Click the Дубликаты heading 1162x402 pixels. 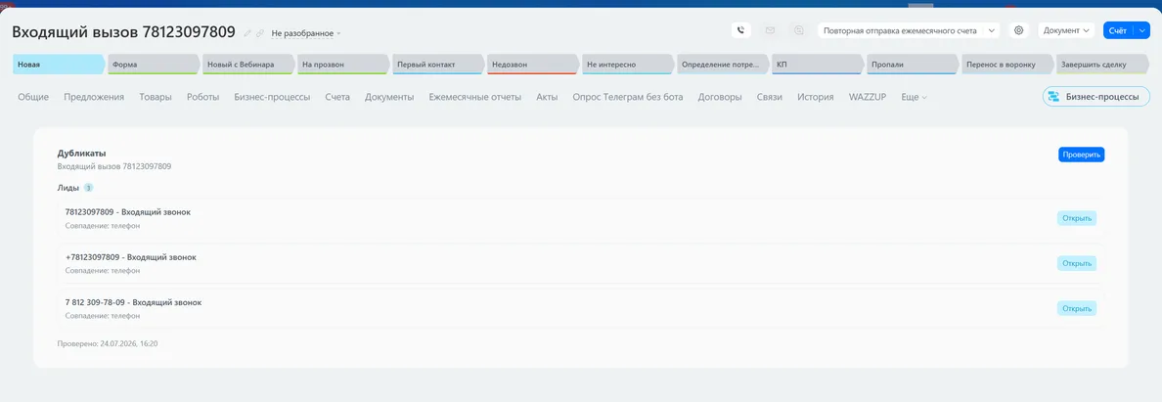(81, 154)
